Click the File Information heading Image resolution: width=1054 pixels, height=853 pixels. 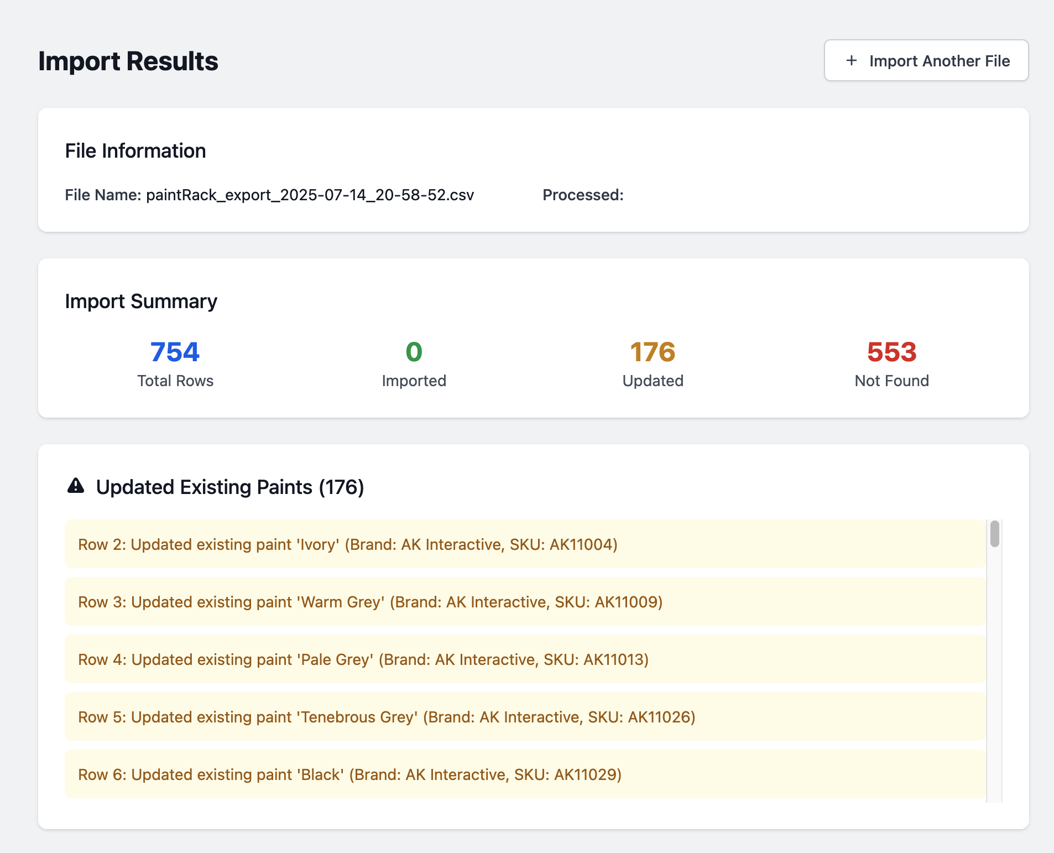click(135, 150)
